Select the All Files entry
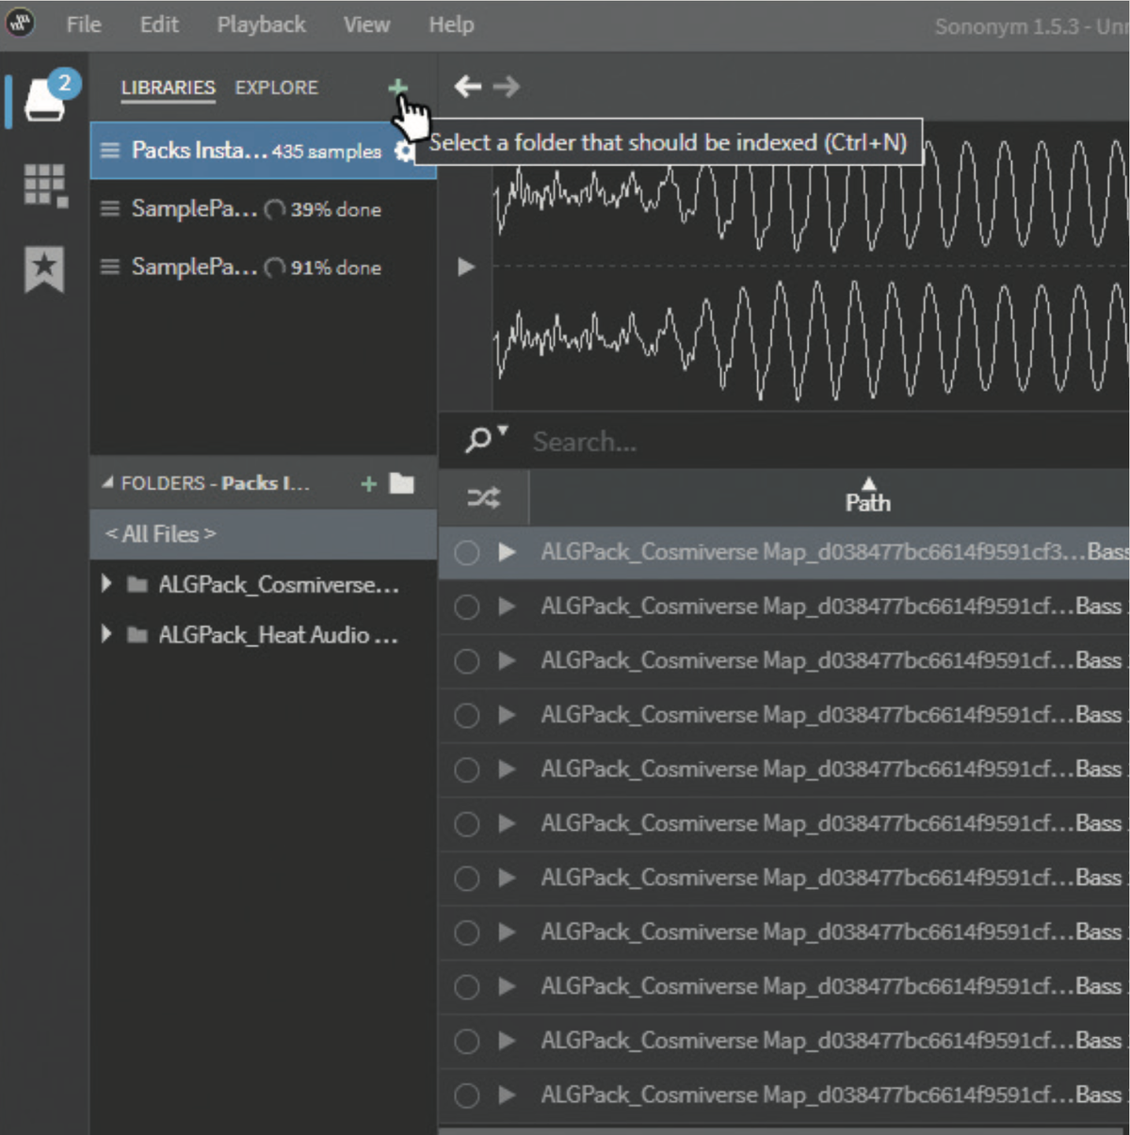This screenshot has width=1130, height=1135. click(x=161, y=534)
